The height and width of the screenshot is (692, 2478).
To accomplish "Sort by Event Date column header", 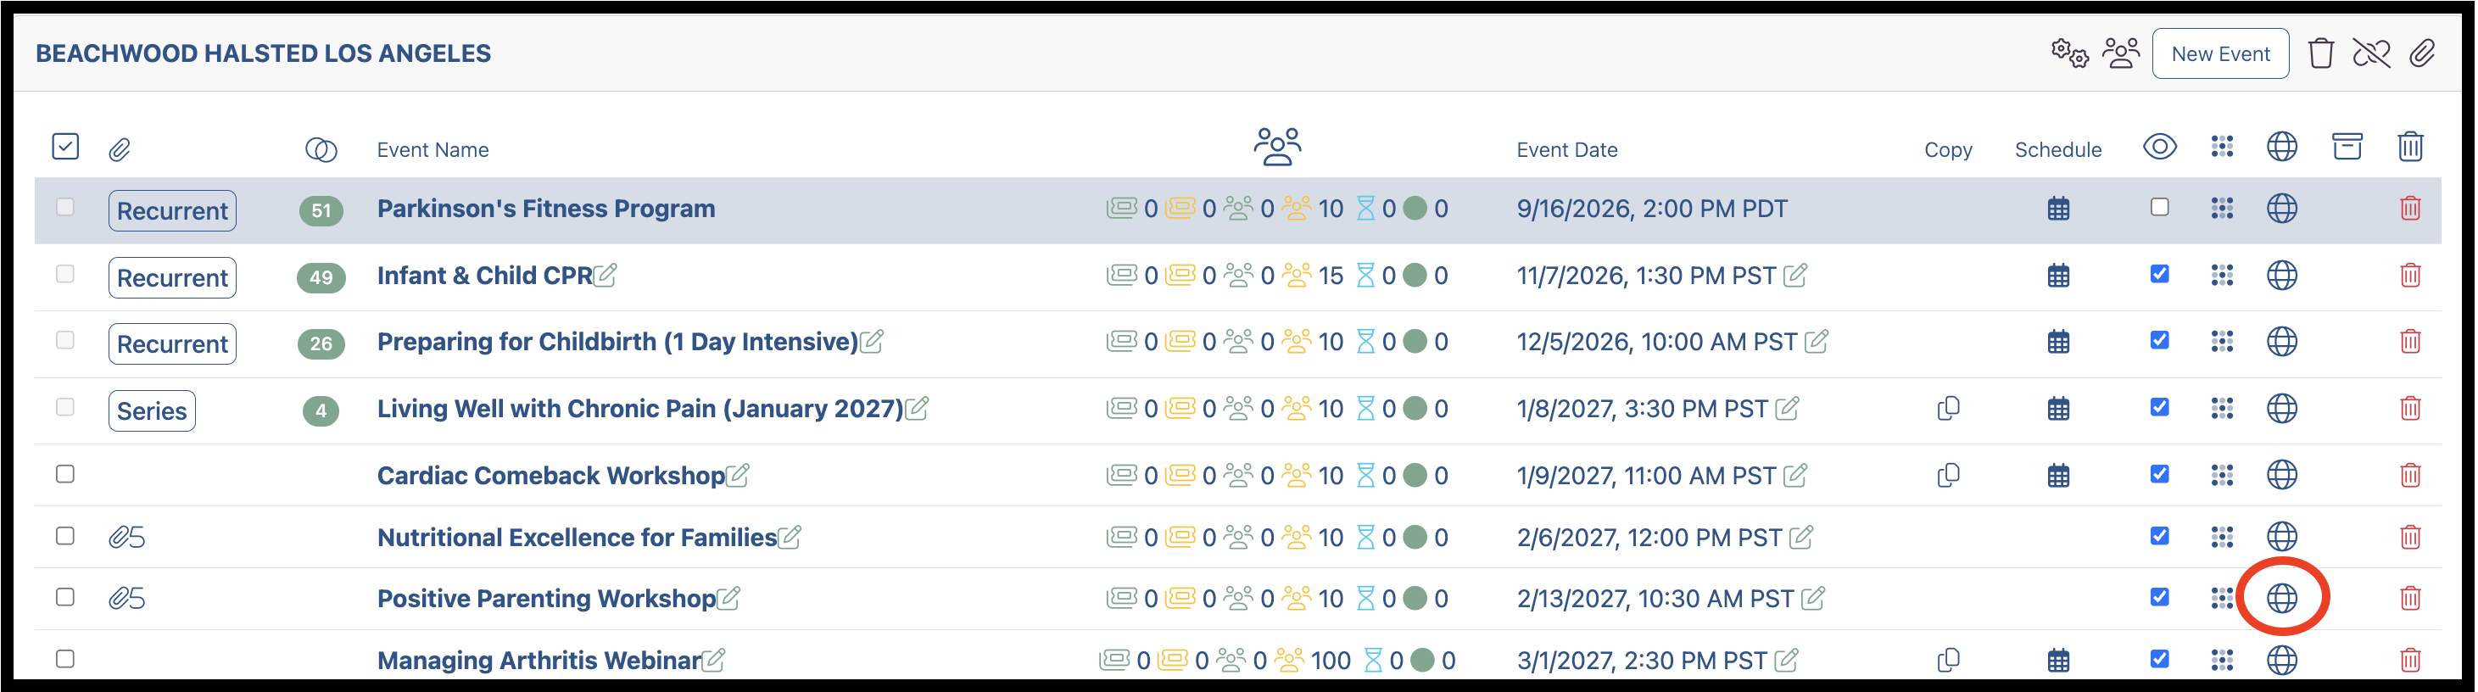I will coord(1567,150).
